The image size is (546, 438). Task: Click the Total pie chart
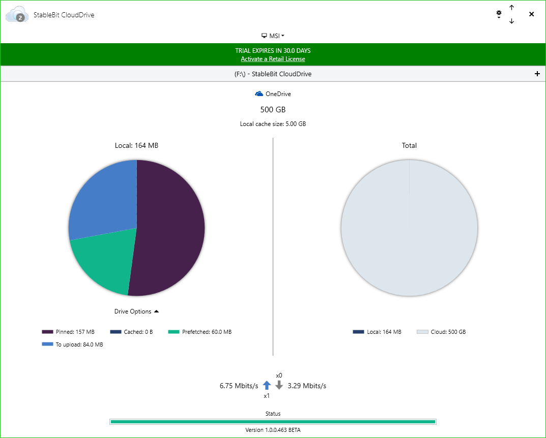[x=409, y=228]
